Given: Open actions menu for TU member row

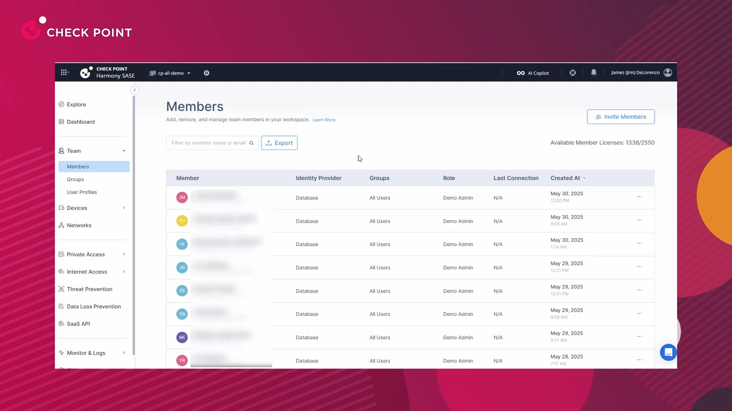Looking at the screenshot, I should [639, 220].
